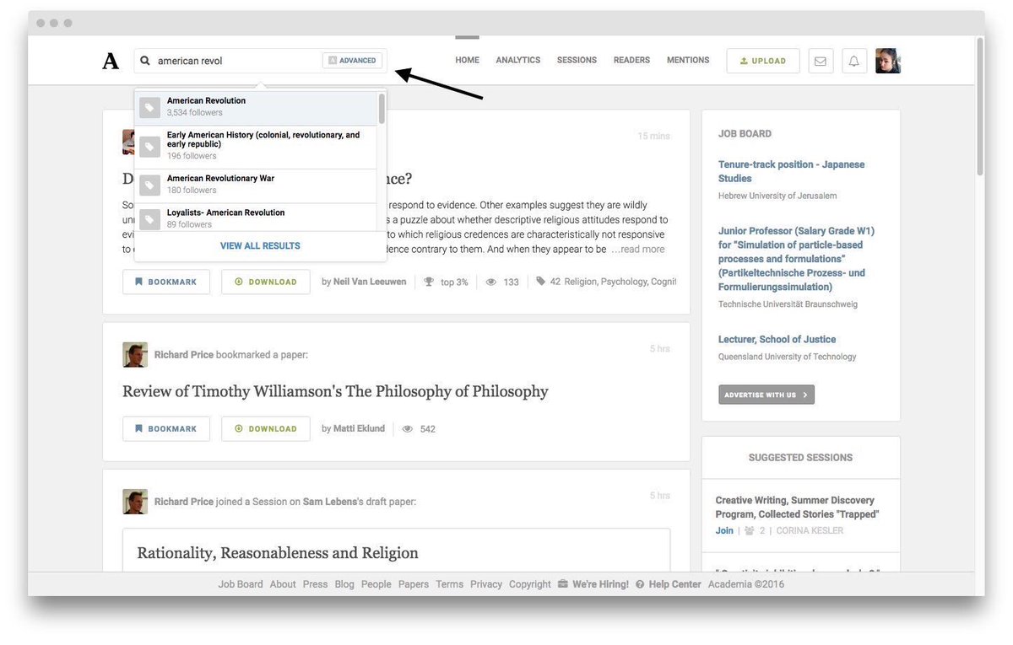Click the Religion topic tag
Screen dimensions: 1013x645
coord(581,282)
